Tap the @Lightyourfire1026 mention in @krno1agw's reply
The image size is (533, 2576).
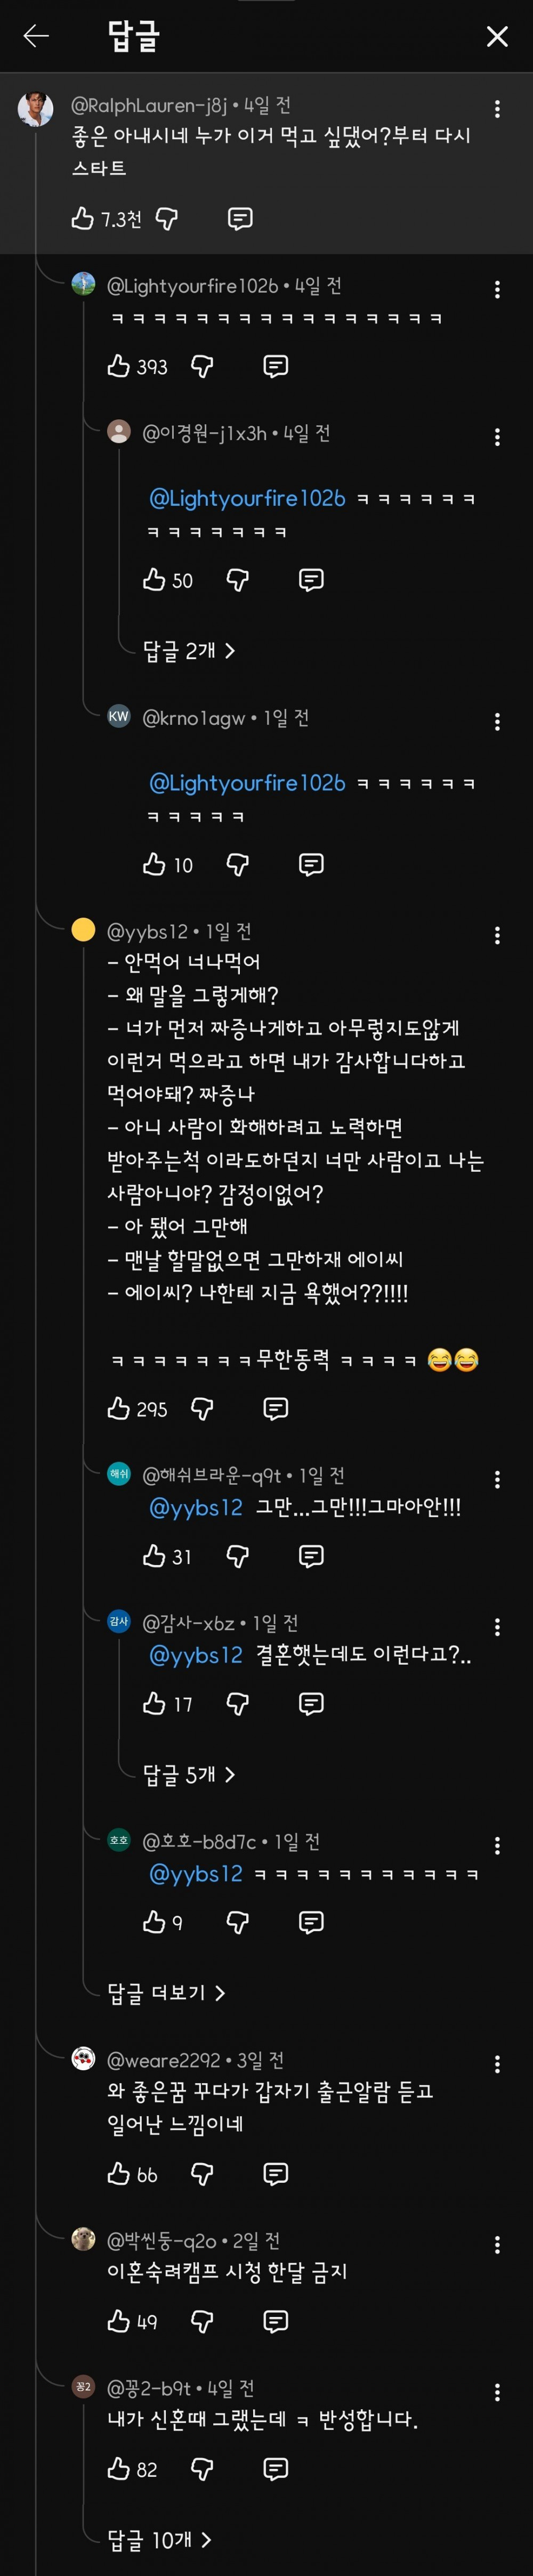pos(247,783)
